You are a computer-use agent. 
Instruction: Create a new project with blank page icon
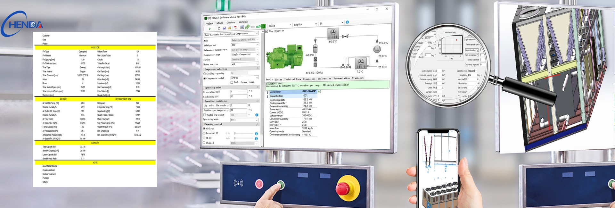[x=219, y=28]
